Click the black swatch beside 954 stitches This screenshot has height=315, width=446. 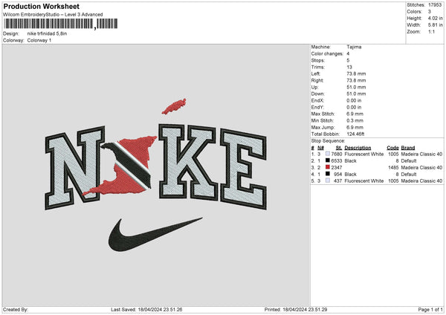(328, 174)
